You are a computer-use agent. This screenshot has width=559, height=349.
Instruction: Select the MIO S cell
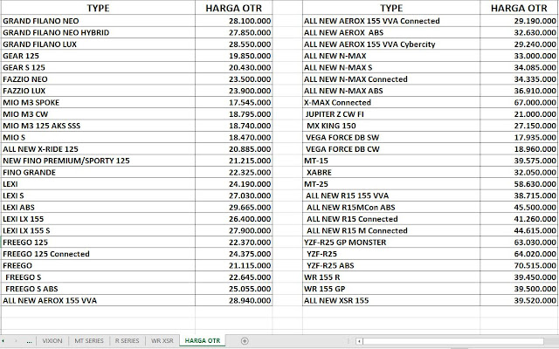[98, 138]
